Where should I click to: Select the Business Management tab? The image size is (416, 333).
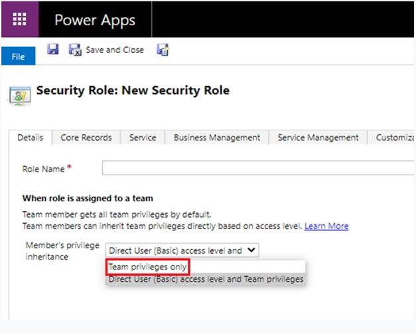(x=216, y=138)
